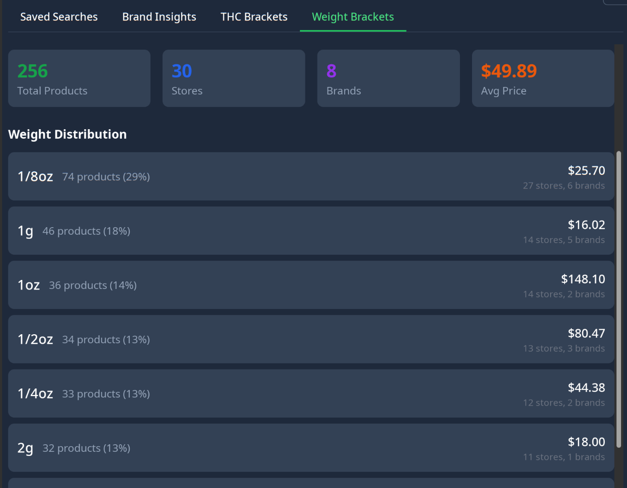Click '11 stores, 1 brands' text
Image resolution: width=627 pixels, height=488 pixels.
564,457
